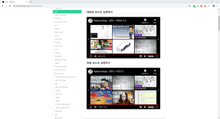Show next suggestions in 실행 1 video

(x=158, y=39)
